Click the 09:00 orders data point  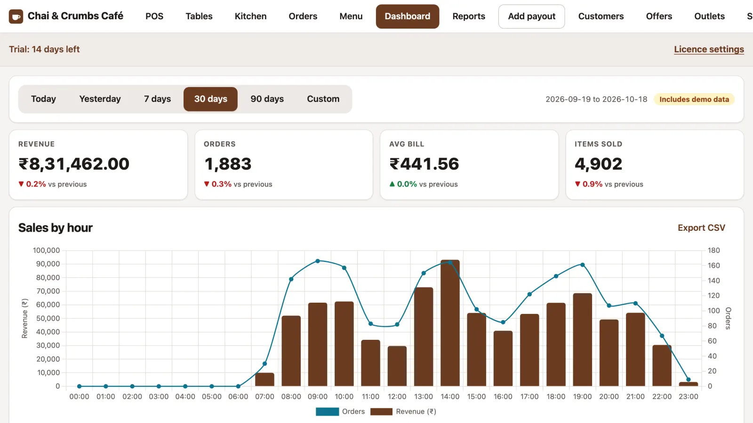(x=318, y=261)
